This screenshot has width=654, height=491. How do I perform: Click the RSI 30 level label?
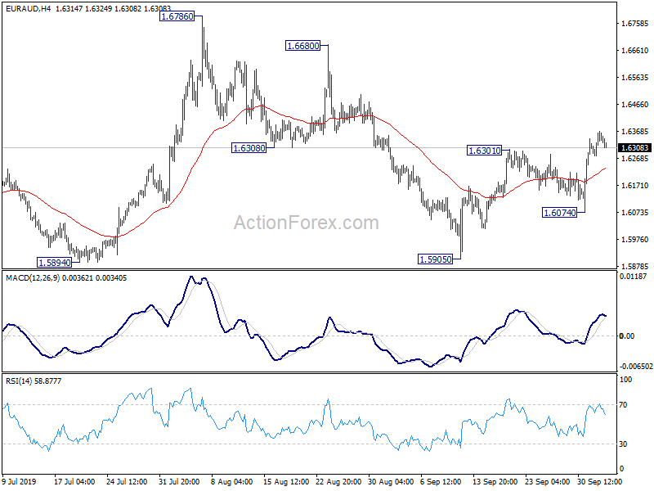click(x=623, y=444)
